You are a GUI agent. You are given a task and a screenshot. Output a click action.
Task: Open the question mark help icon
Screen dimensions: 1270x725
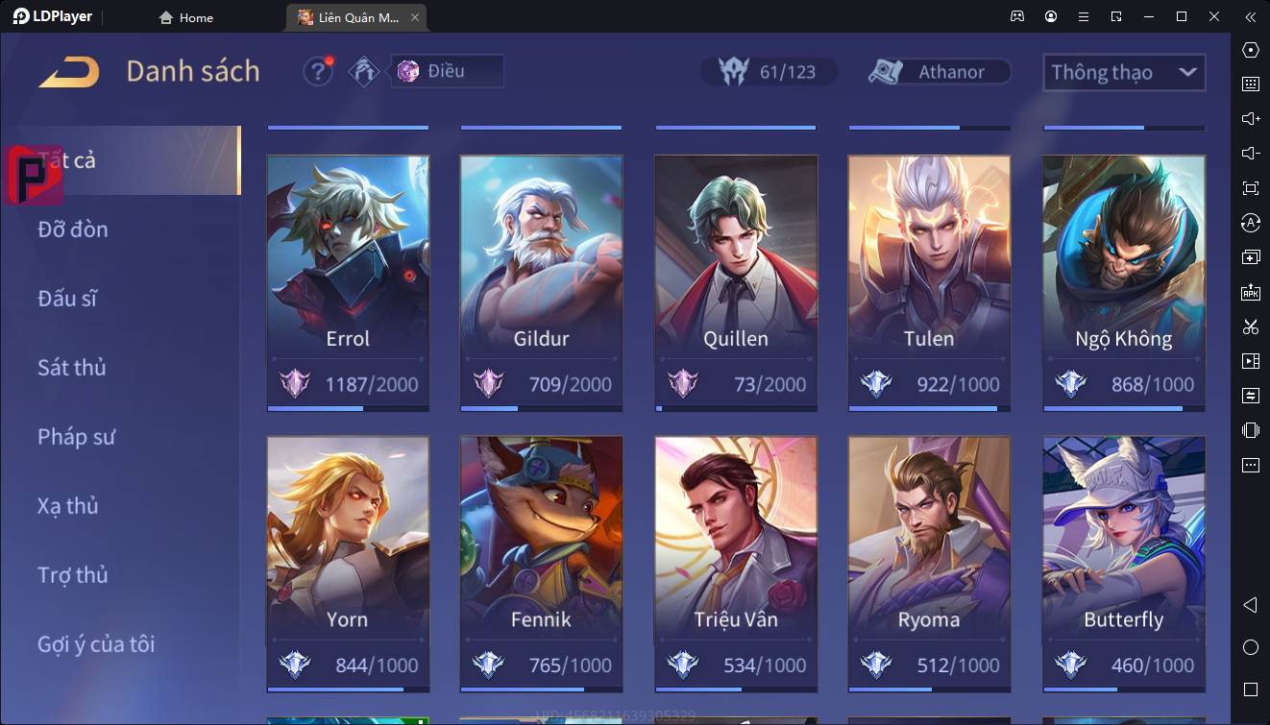(x=318, y=72)
